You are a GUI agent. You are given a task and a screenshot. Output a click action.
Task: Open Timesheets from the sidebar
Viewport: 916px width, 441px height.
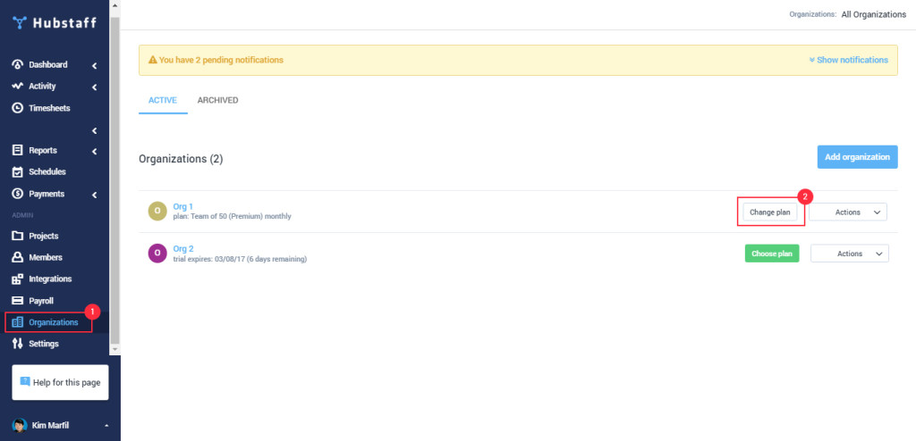coord(49,108)
